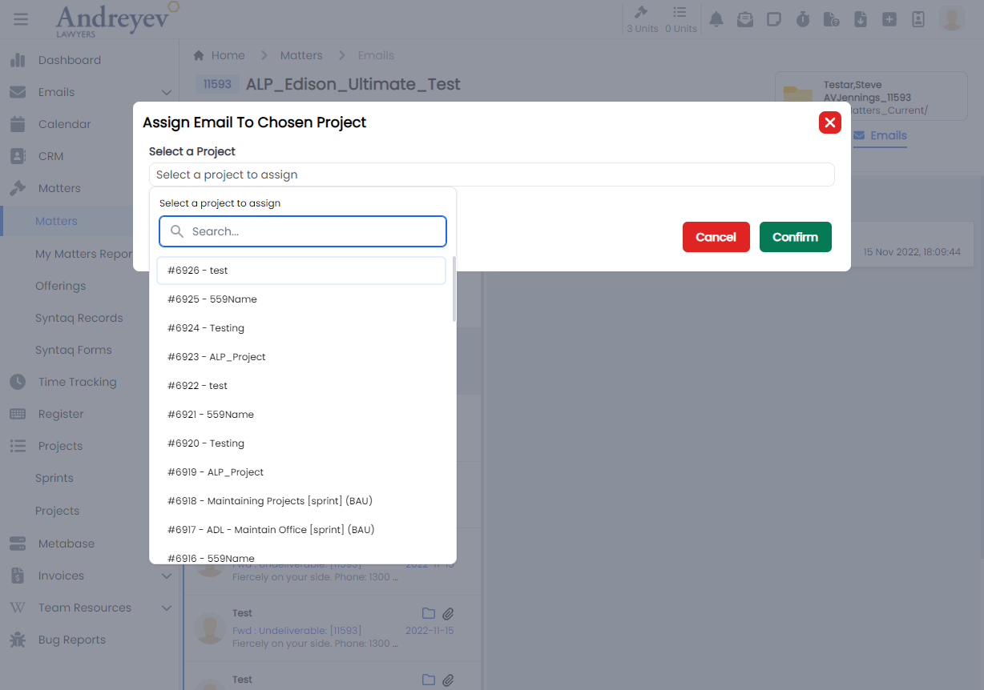The image size is (984, 690).
Task: Open the stopwatch timer icon
Action: 803,19
